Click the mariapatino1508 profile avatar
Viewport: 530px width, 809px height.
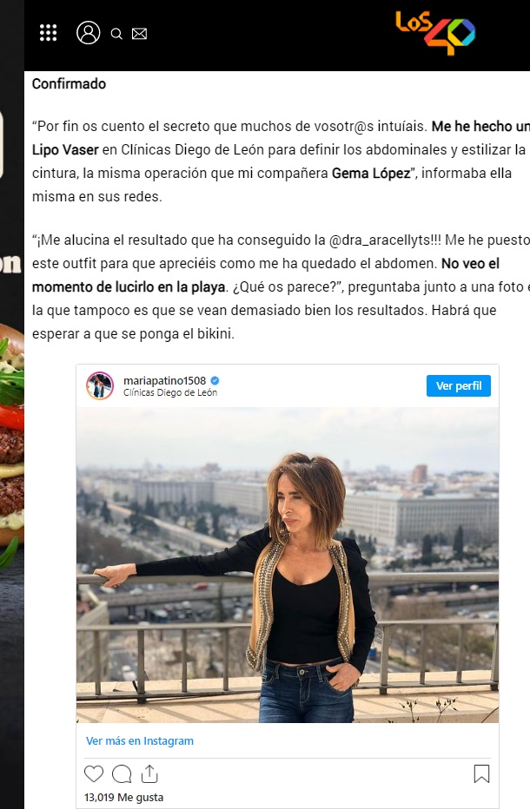point(100,385)
